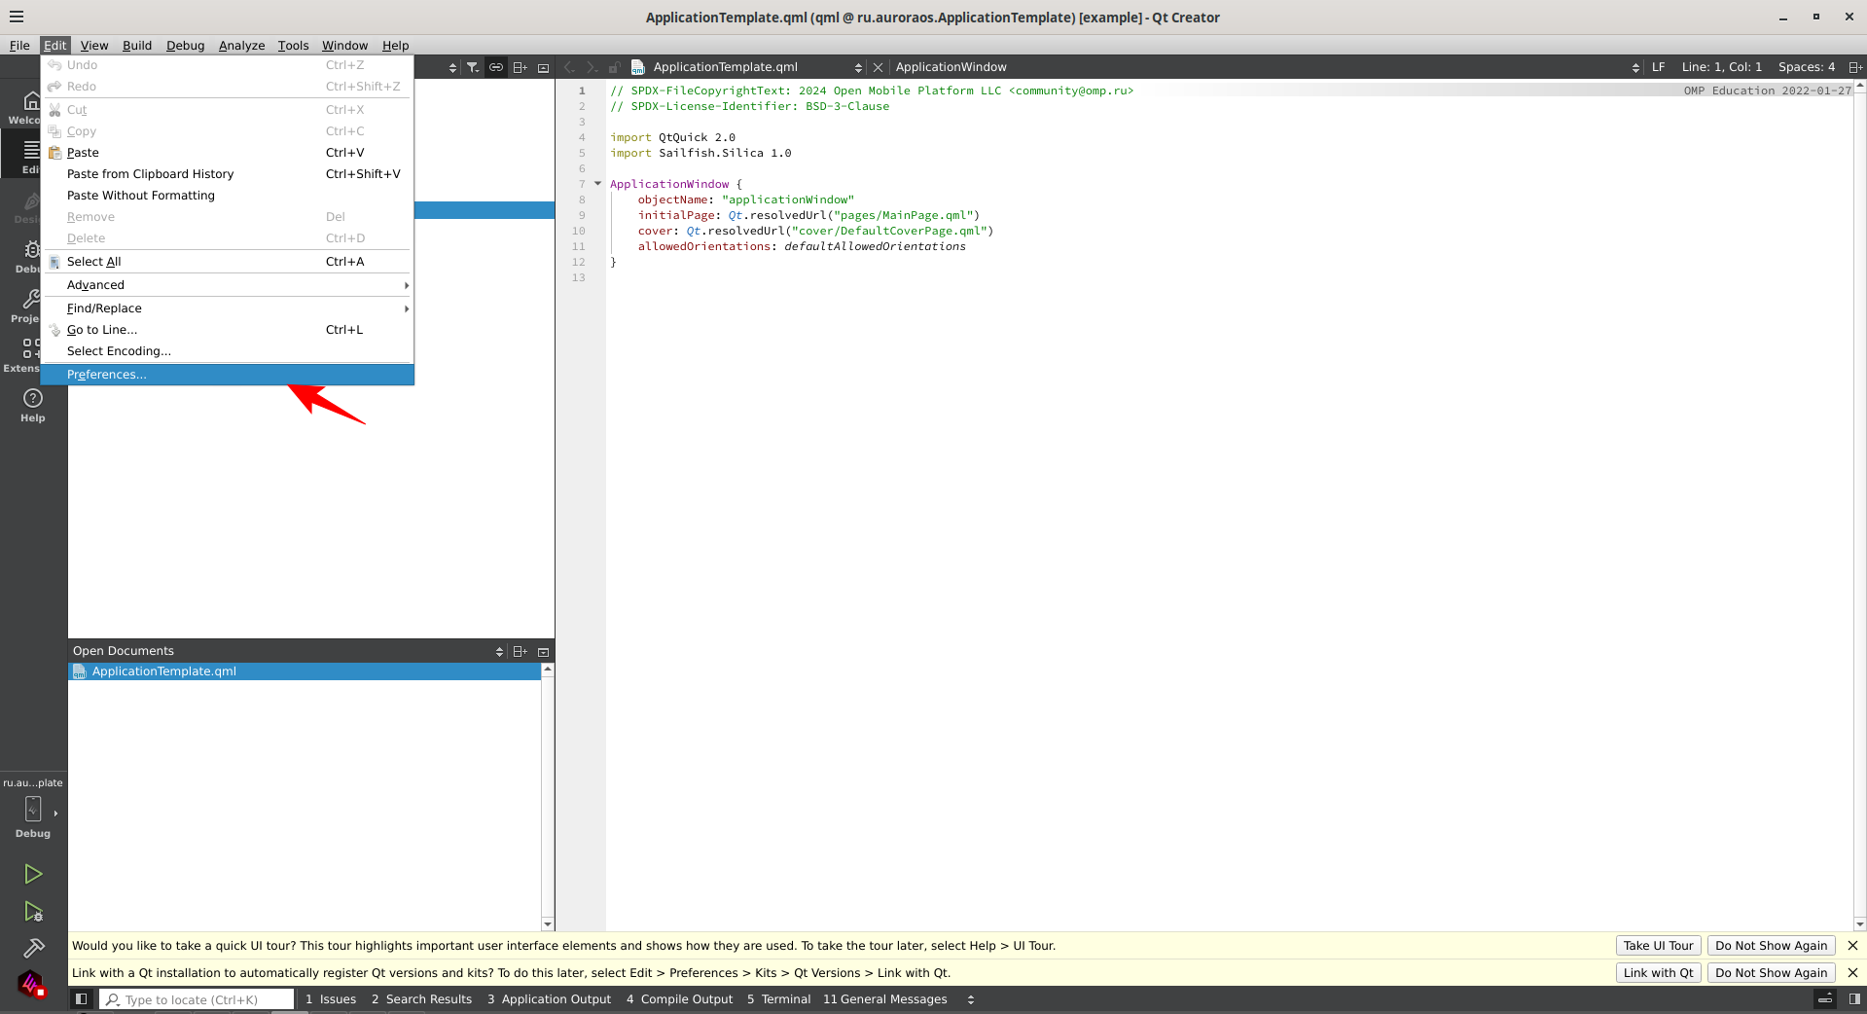Click Link with Qt button
Image resolution: width=1867 pixels, height=1014 pixels.
(1658, 973)
